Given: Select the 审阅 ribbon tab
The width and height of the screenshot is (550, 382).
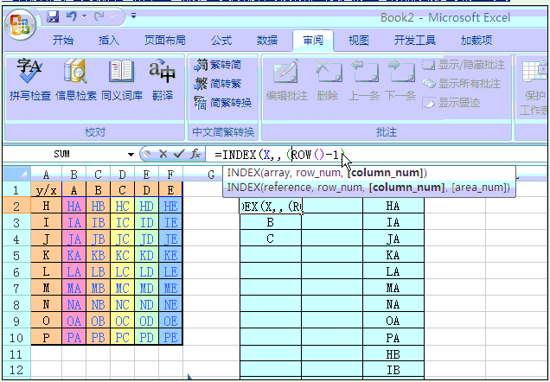Looking at the screenshot, I should (x=313, y=41).
